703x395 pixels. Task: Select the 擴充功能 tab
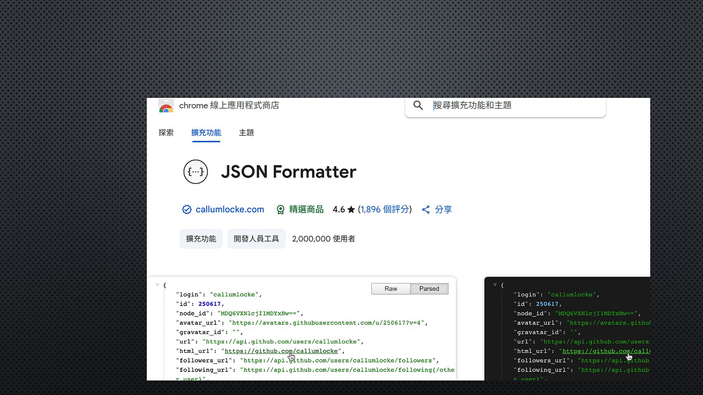click(206, 133)
